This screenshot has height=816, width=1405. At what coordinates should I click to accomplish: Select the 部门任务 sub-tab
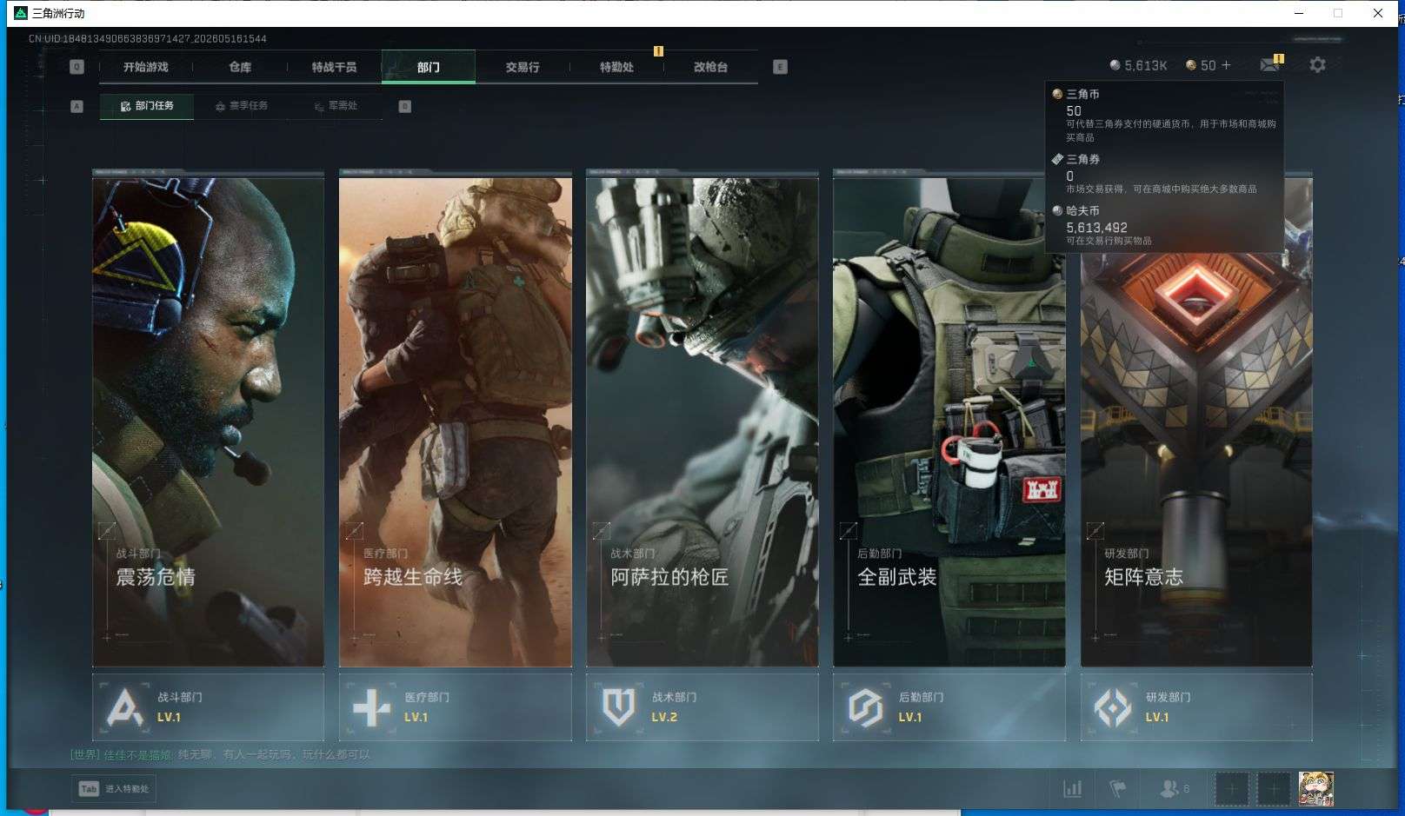point(147,106)
